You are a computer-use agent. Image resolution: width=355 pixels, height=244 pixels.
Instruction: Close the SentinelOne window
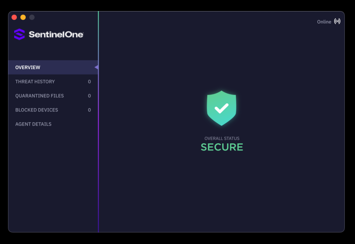point(14,17)
